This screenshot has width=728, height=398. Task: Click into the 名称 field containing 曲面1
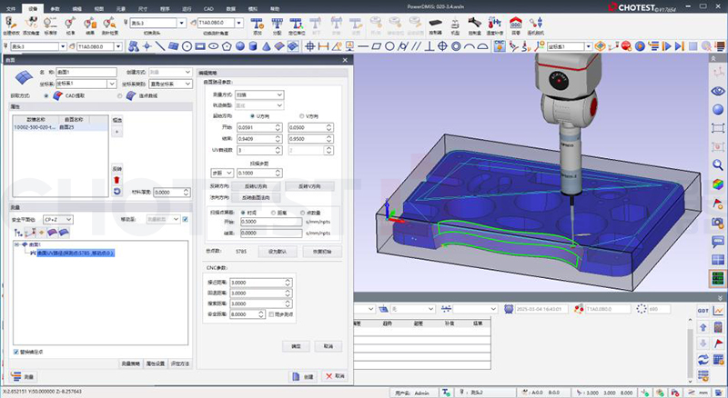pos(86,73)
